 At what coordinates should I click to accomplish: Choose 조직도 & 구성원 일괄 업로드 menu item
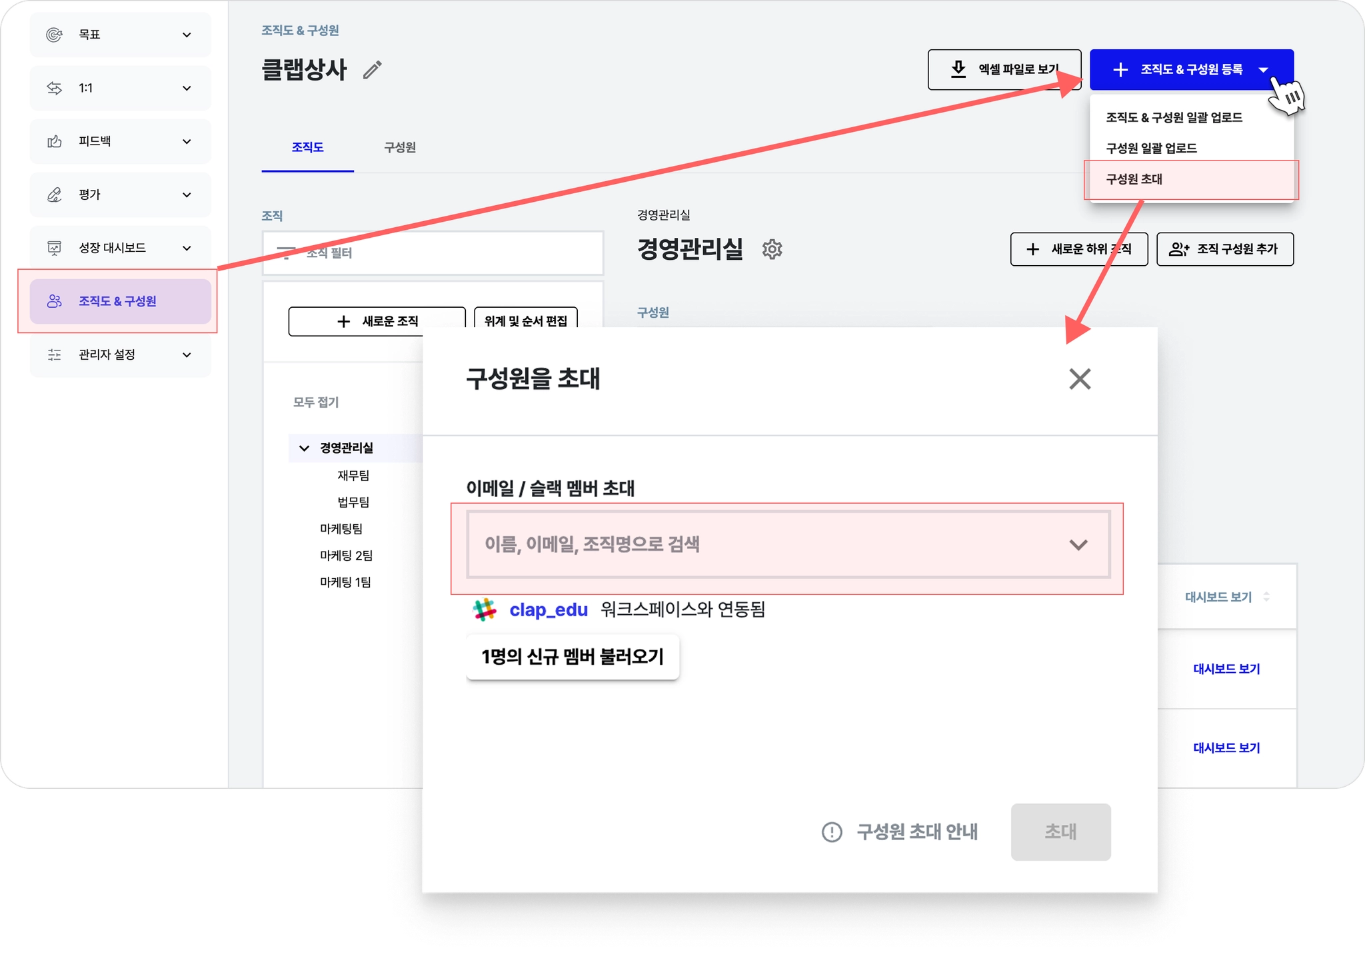point(1174,117)
